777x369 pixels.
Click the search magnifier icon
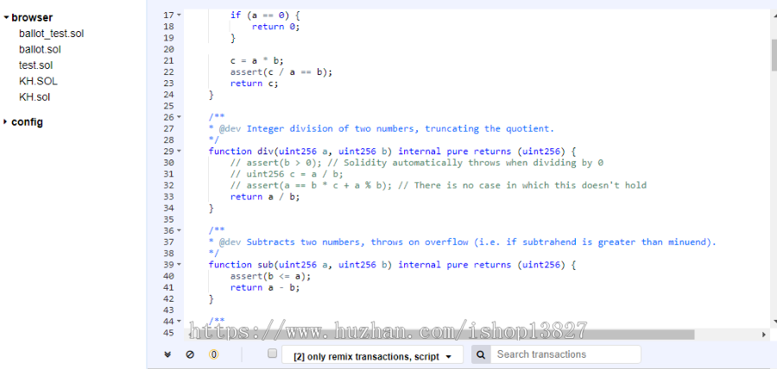(481, 354)
